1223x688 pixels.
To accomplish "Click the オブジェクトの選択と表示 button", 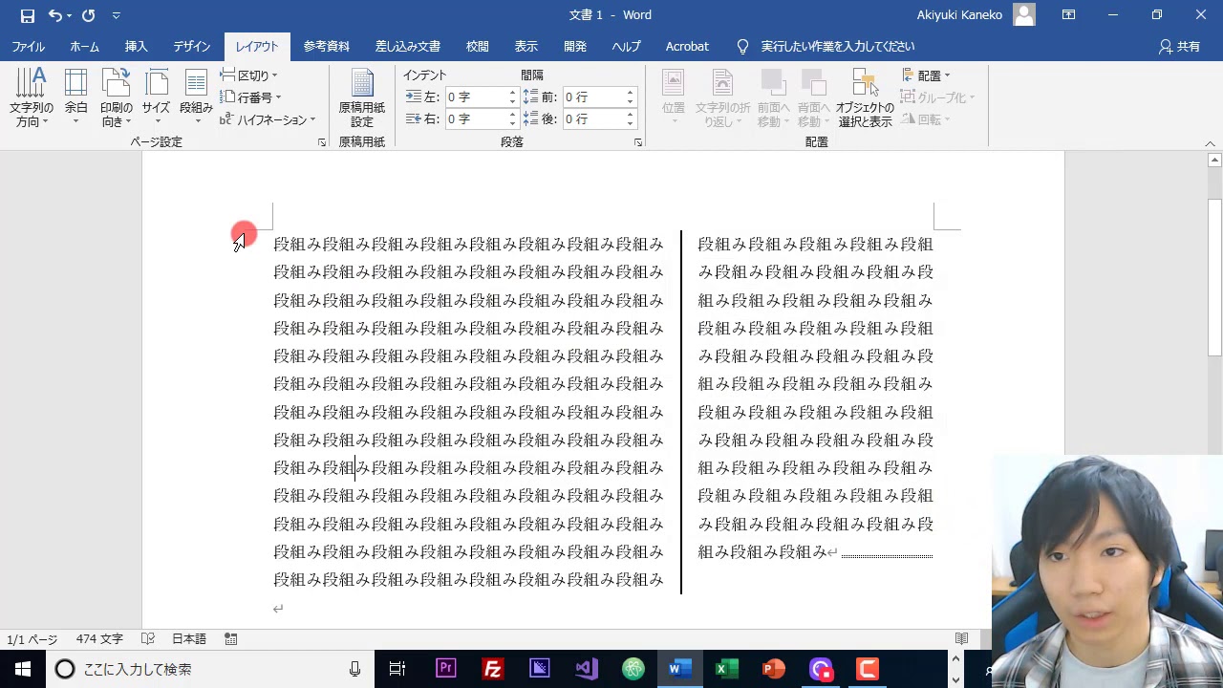I will 865,97.
